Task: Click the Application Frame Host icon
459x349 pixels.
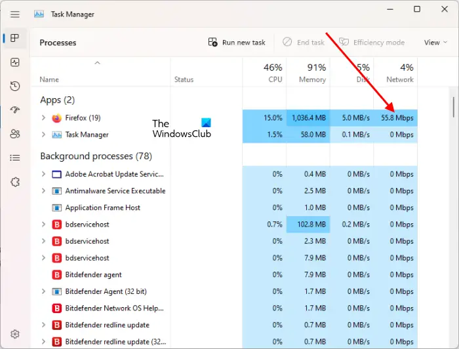Action: pyautogui.click(x=57, y=208)
